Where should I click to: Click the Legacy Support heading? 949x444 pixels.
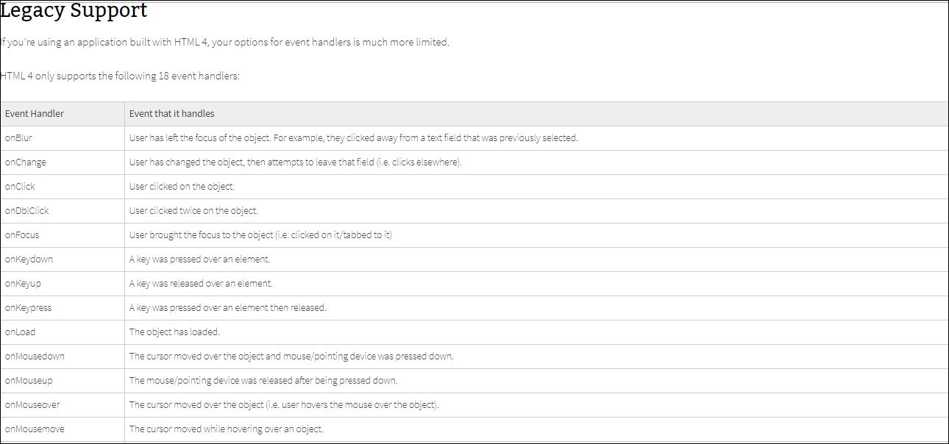[74, 11]
